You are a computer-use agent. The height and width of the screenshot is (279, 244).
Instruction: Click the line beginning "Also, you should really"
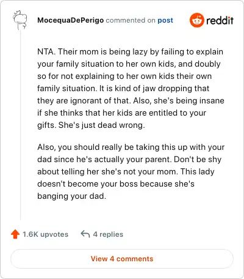(x=131, y=147)
